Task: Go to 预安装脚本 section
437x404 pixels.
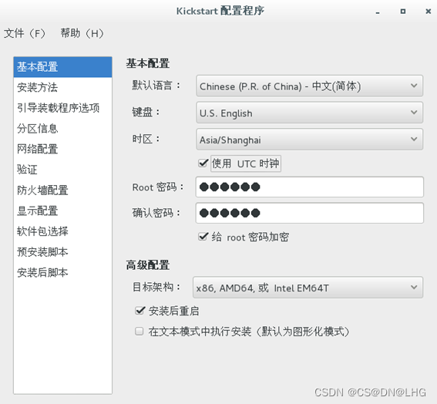Action: click(x=62, y=252)
